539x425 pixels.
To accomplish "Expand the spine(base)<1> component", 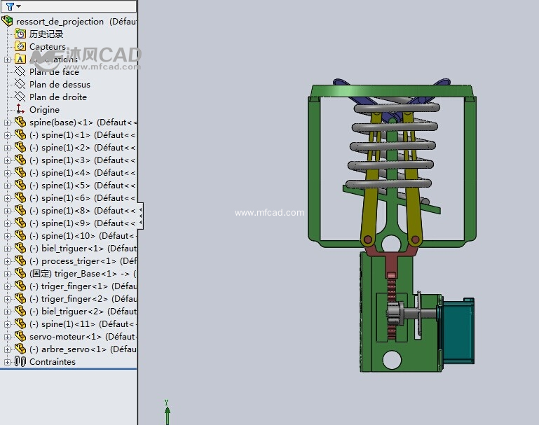I will click(7, 123).
